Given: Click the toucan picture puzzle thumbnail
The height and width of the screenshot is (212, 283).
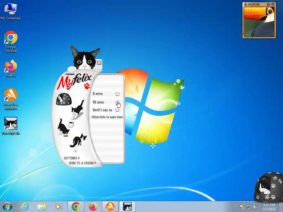Looking at the screenshot, I should (259, 22).
